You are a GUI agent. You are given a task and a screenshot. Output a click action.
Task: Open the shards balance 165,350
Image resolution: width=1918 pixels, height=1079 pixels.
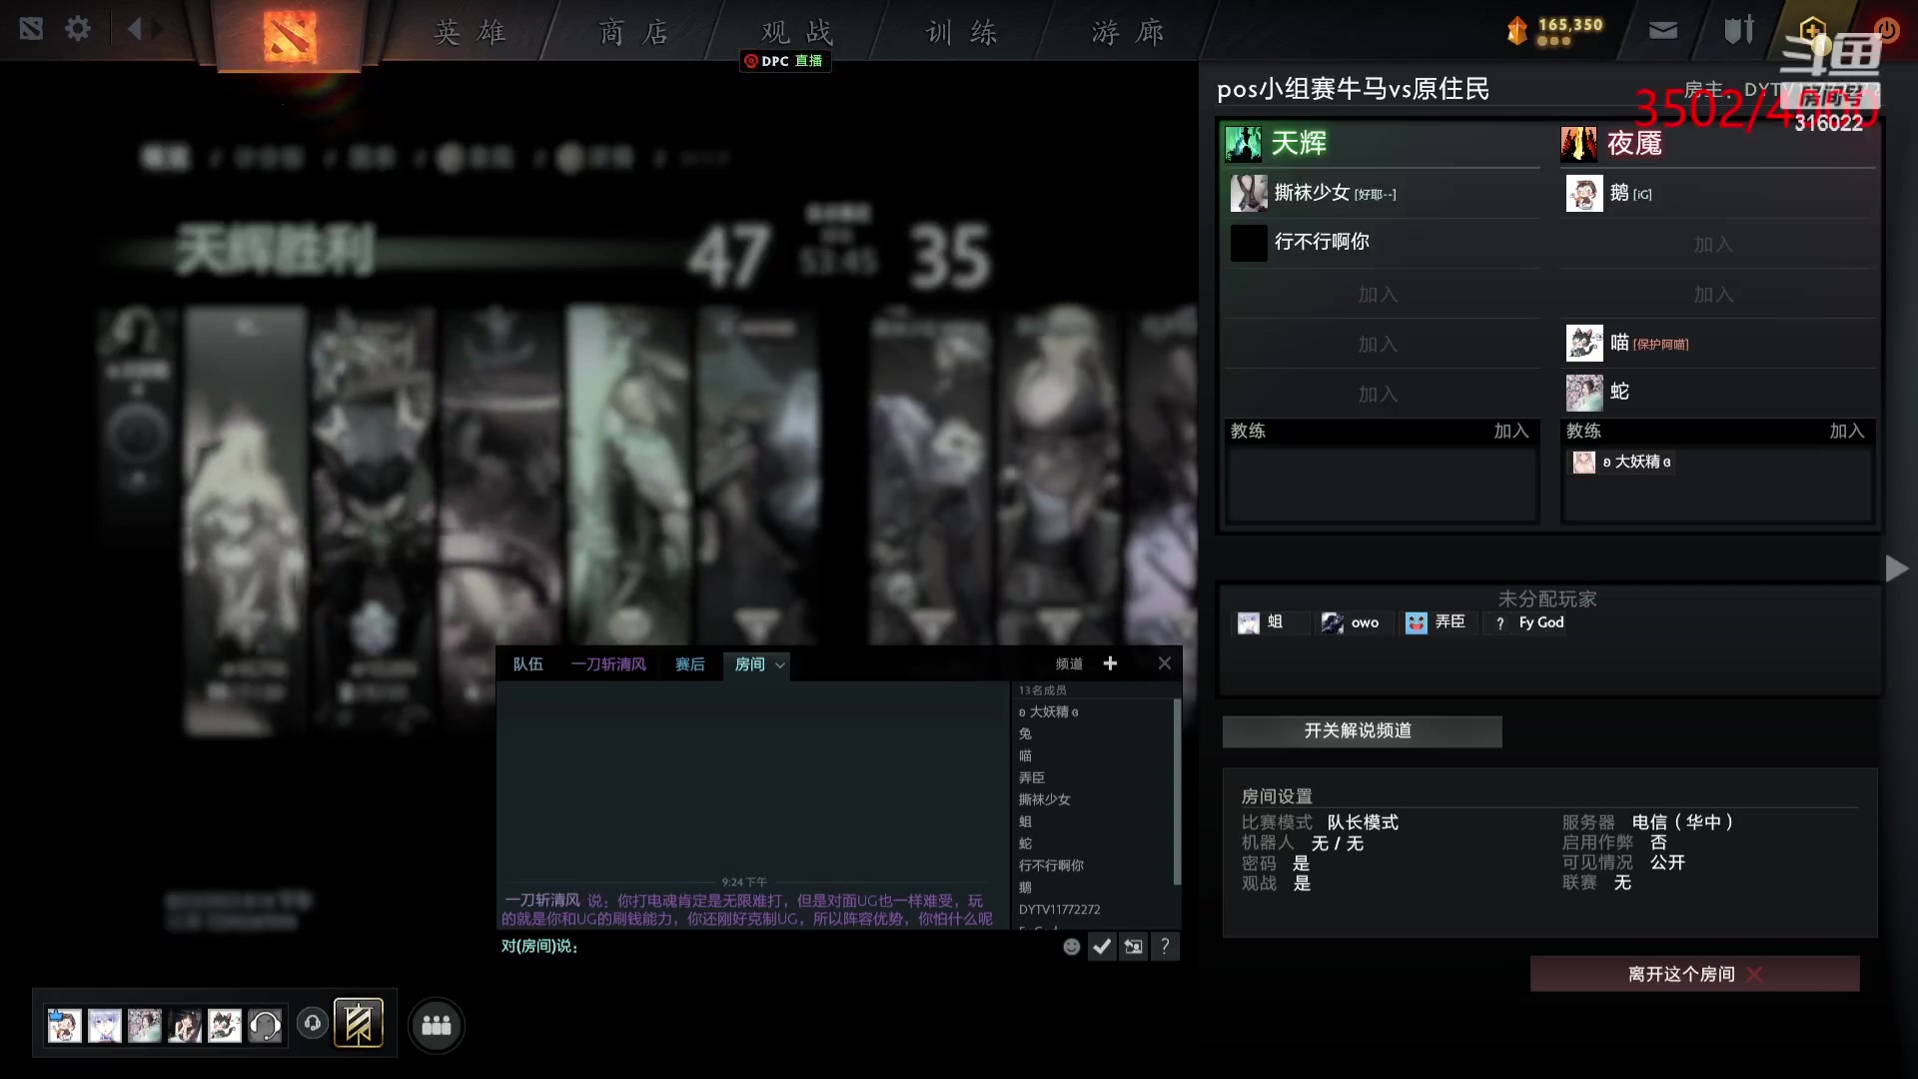tap(1554, 30)
